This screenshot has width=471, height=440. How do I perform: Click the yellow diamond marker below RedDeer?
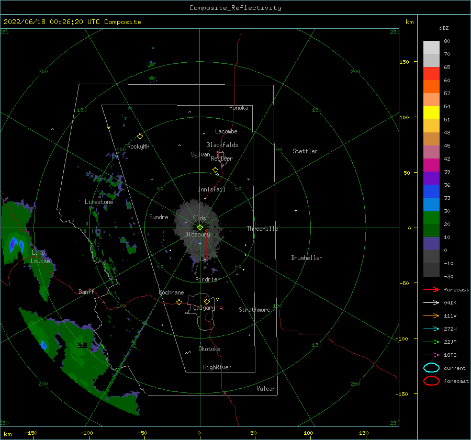(x=216, y=170)
